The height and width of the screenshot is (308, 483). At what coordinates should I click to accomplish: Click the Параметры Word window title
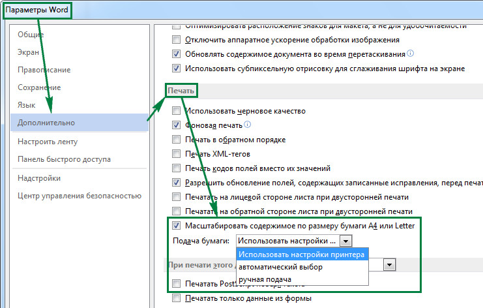point(37,10)
